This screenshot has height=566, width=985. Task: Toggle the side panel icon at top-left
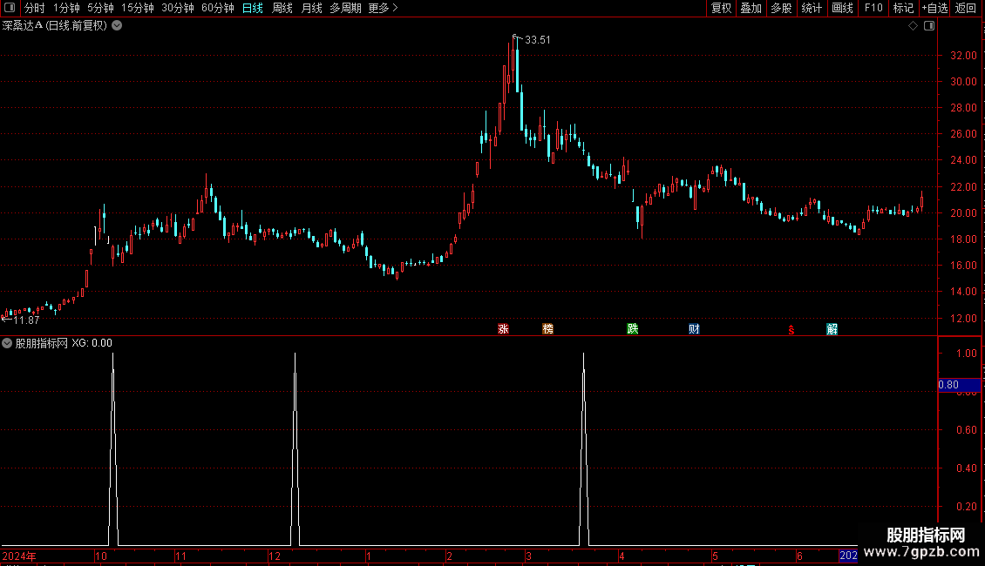(x=10, y=8)
